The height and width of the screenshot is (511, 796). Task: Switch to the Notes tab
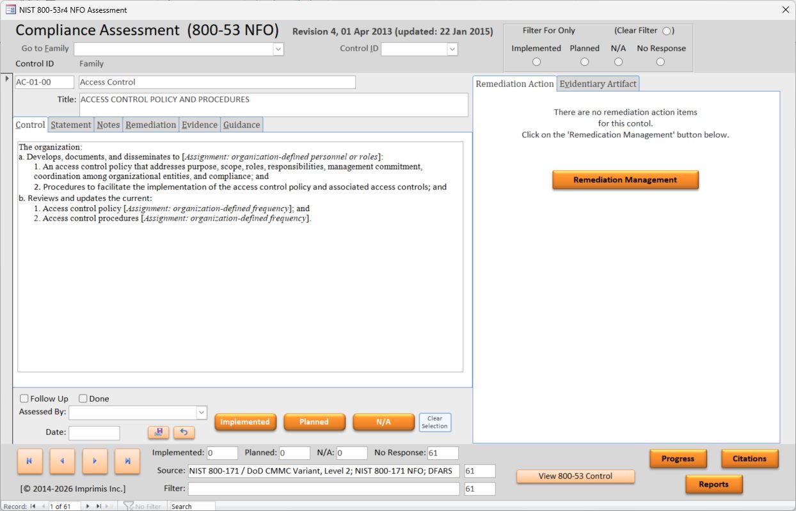(x=108, y=125)
